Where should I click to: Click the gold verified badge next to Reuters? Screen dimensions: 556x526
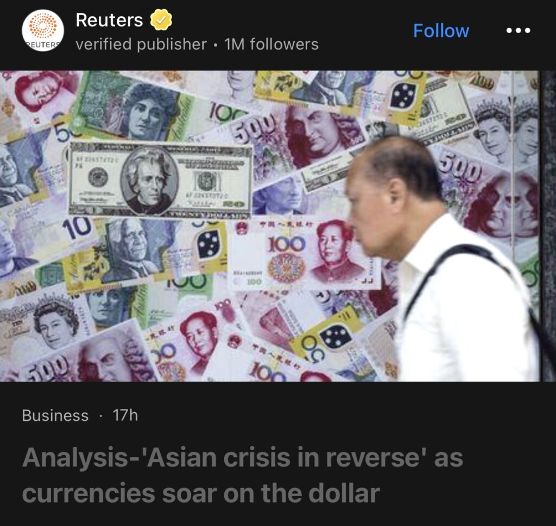click(x=161, y=20)
